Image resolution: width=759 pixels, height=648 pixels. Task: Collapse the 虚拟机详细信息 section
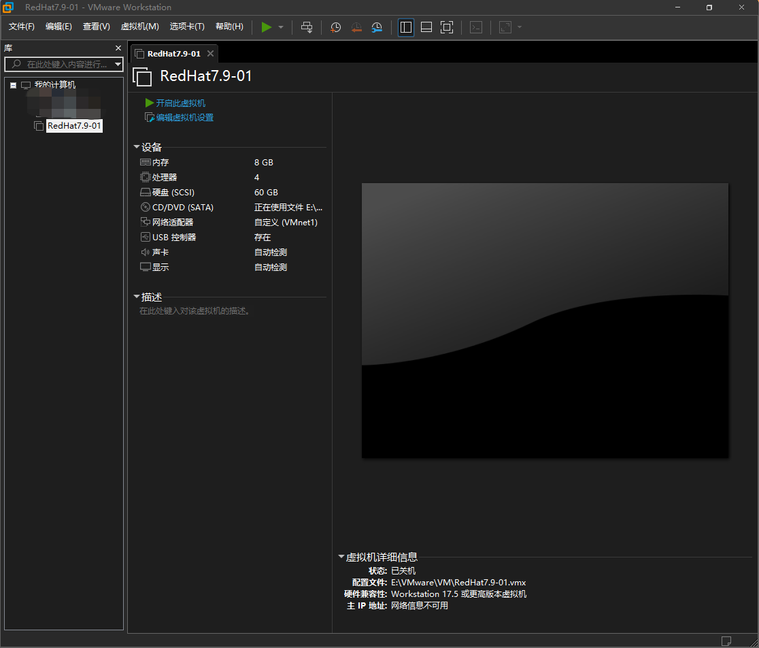341,557
